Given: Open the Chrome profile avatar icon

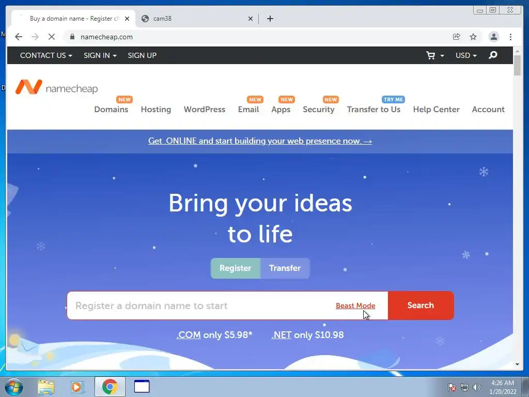Looking at the screenshot, I should coord(493,37).
